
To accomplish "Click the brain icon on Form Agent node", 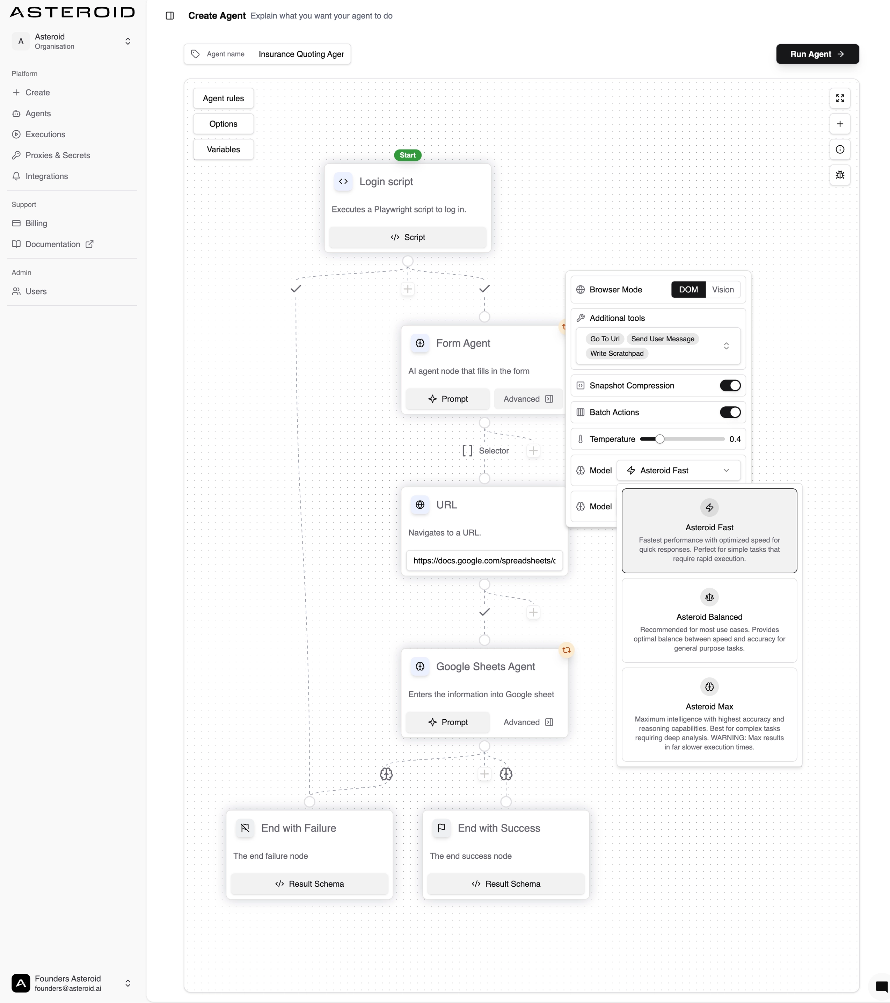I will [x=420, y=343].
